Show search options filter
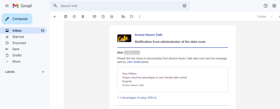Viewport: 280px width, 109px height. (x=184, y=6)
